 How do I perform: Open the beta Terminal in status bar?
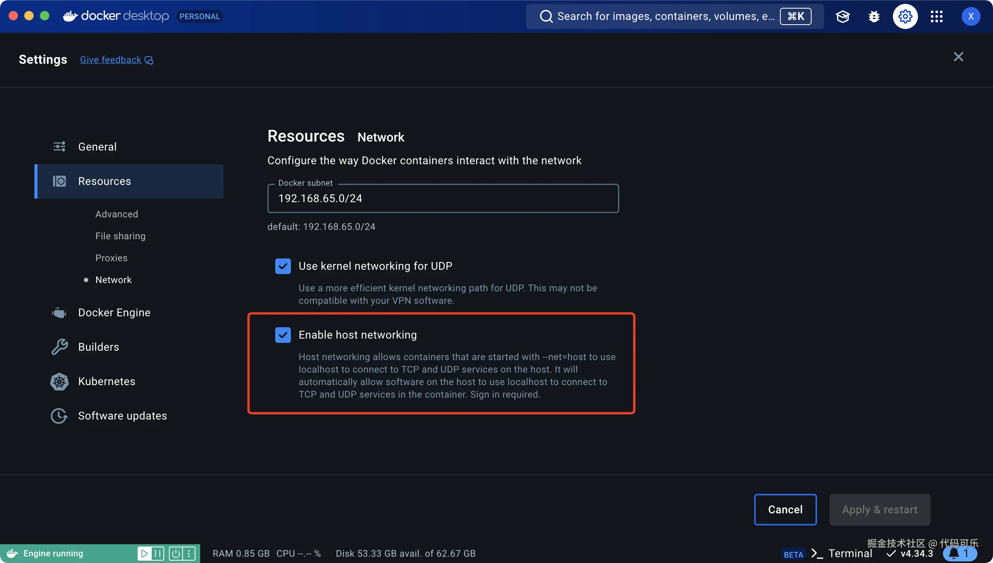(x=850, y=553)
